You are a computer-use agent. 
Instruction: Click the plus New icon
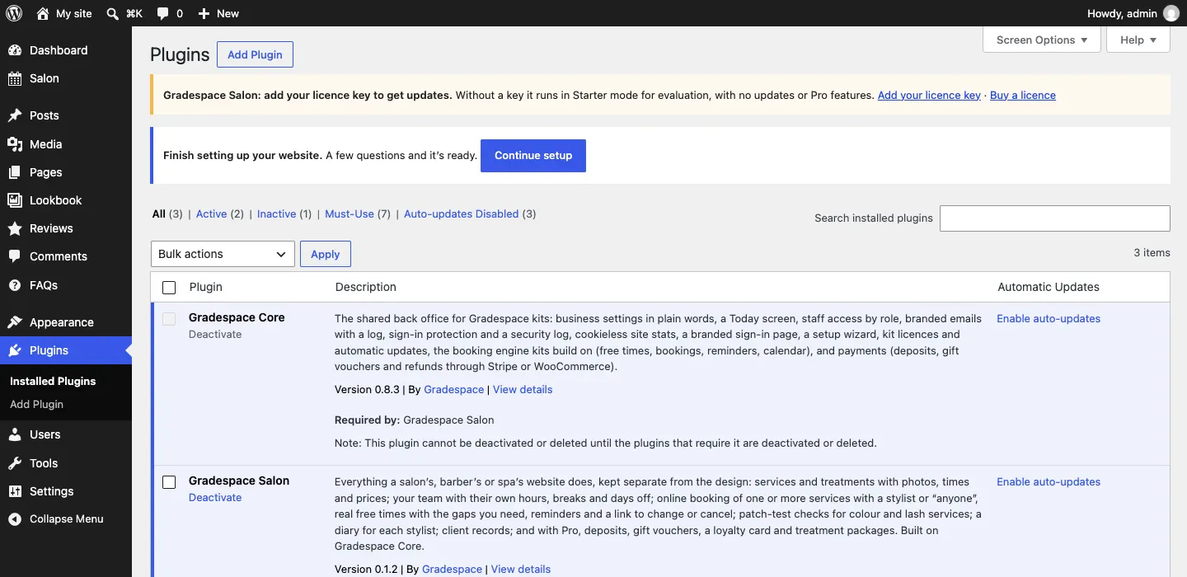pos(204,13)
